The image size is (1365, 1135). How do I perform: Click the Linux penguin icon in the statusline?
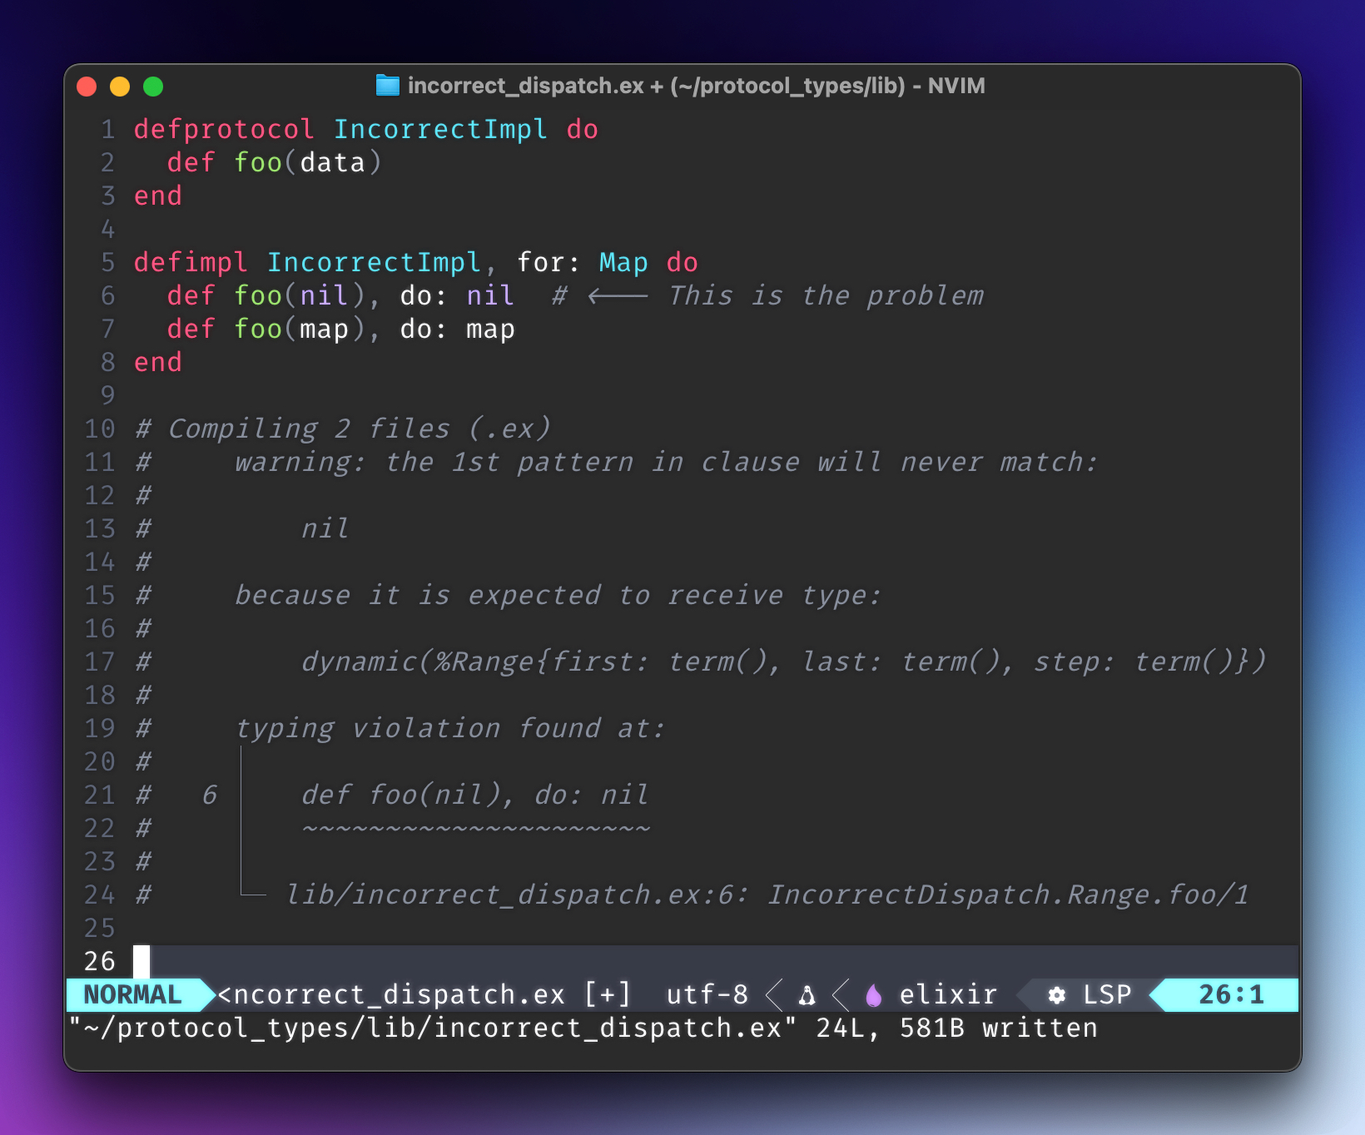click(x=807, y=995)
